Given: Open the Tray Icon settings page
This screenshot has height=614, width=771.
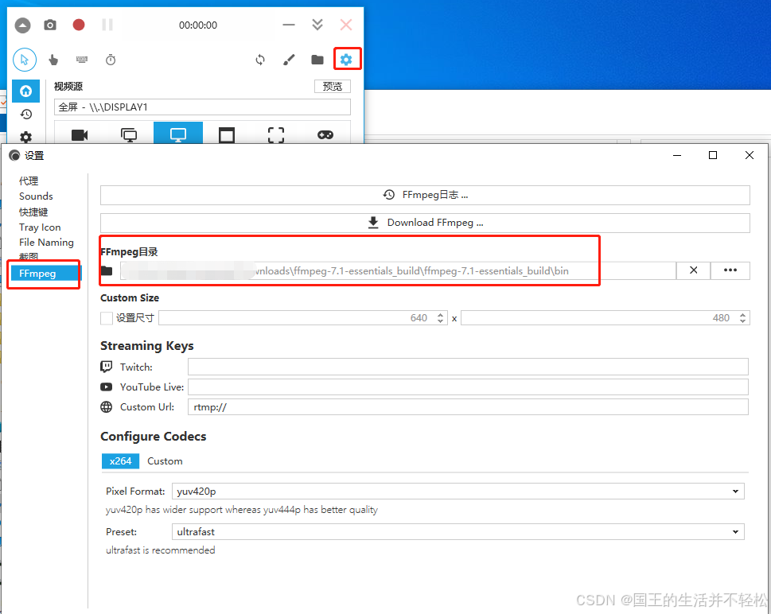Looking at the screenshot, I should point(40,227).
